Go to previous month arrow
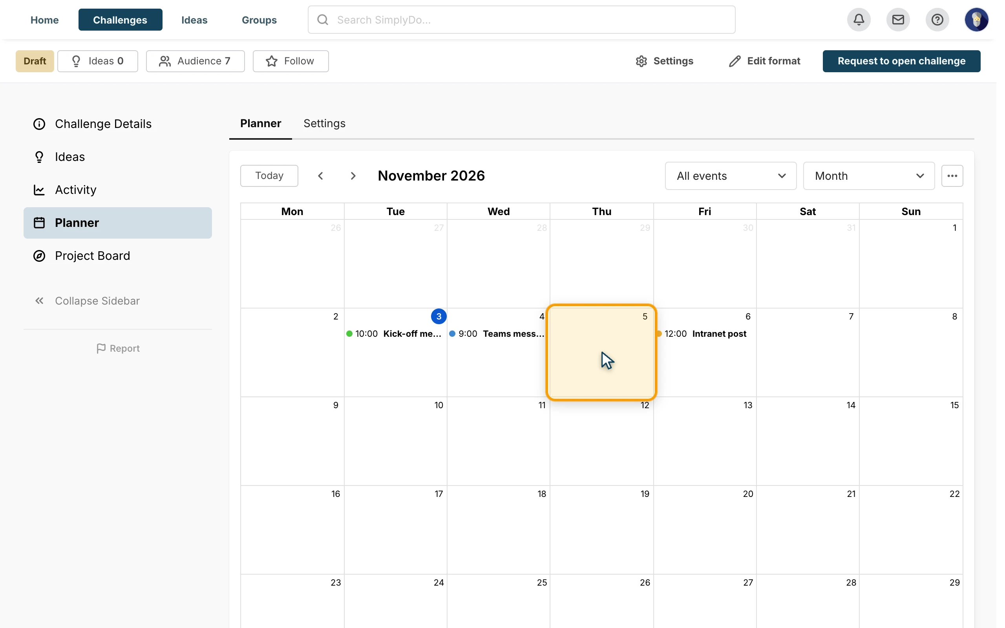The image size is (1005, 628). 320,176
